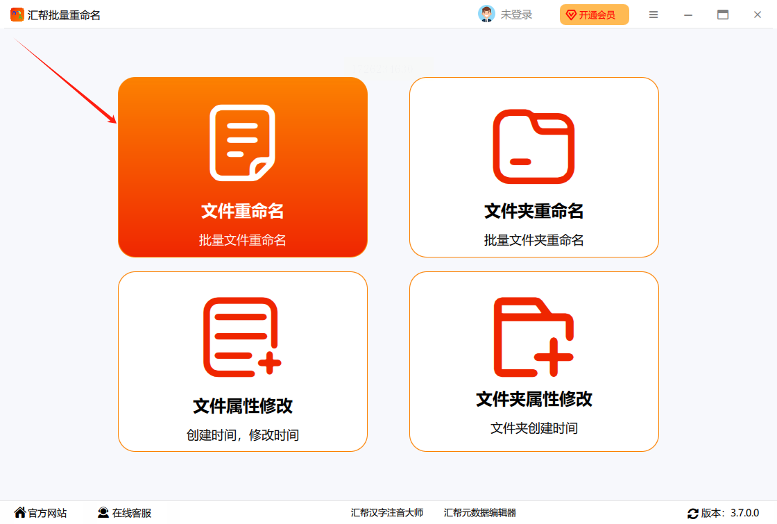Image resolution: width=777 pixels, height=524 pixels.
Task: Click the diamond icon in 开通会员
Action: click(571, 15)
